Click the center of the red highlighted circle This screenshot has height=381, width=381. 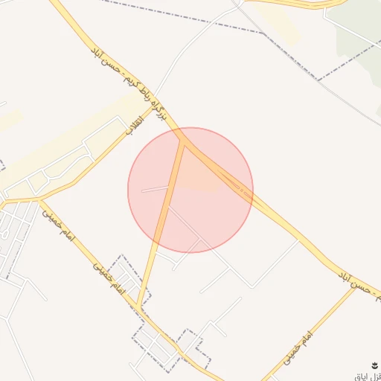(190, 190)
